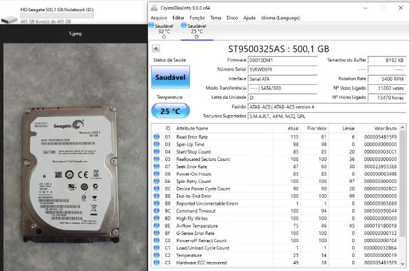Open the Ajuda menu
The width and height of the screenshot is (410, 271).
(x=249, y=18)
